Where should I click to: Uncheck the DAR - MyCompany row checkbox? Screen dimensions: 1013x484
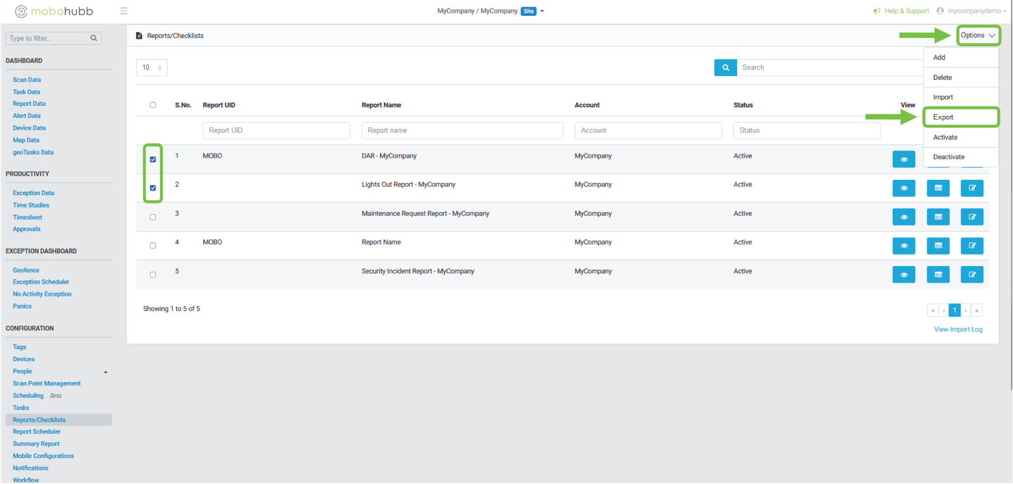[x=153, y=160]
